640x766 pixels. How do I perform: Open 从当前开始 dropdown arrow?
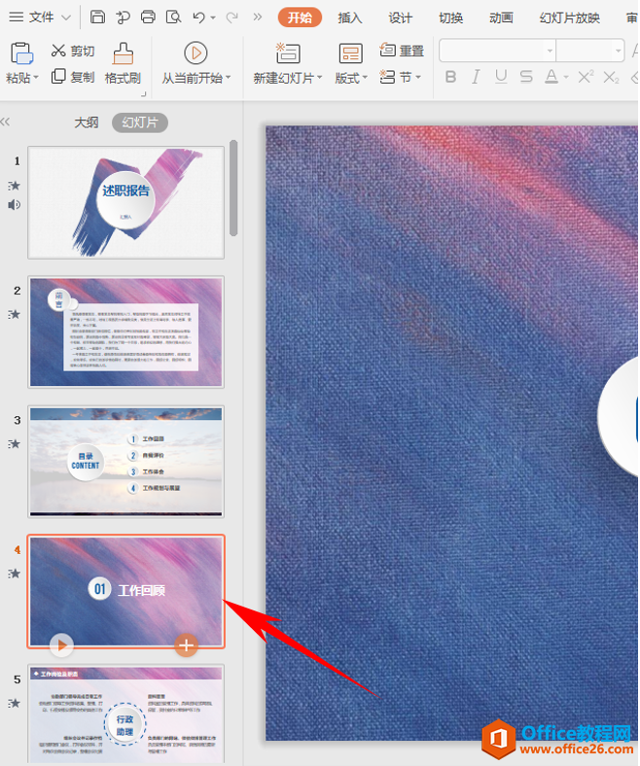point(229,77)
